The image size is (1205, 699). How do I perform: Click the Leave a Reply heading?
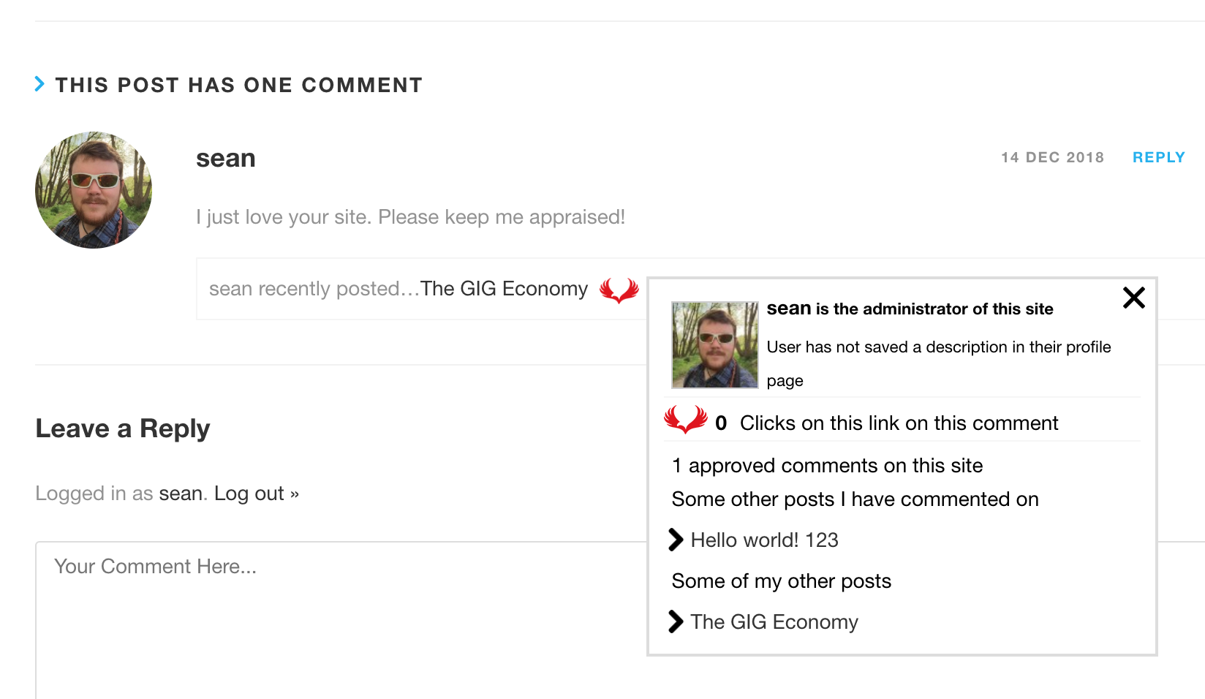tap(123, 428)
